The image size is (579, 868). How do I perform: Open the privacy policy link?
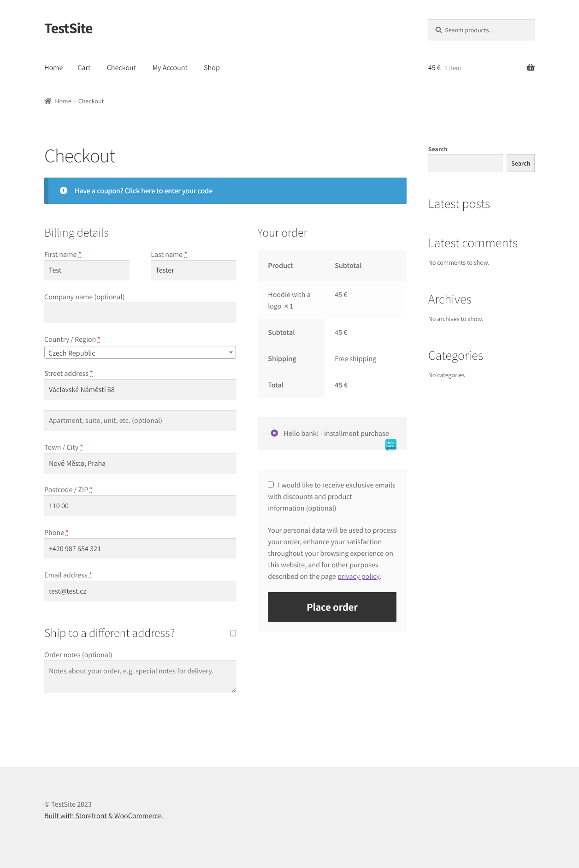point(359,577)
